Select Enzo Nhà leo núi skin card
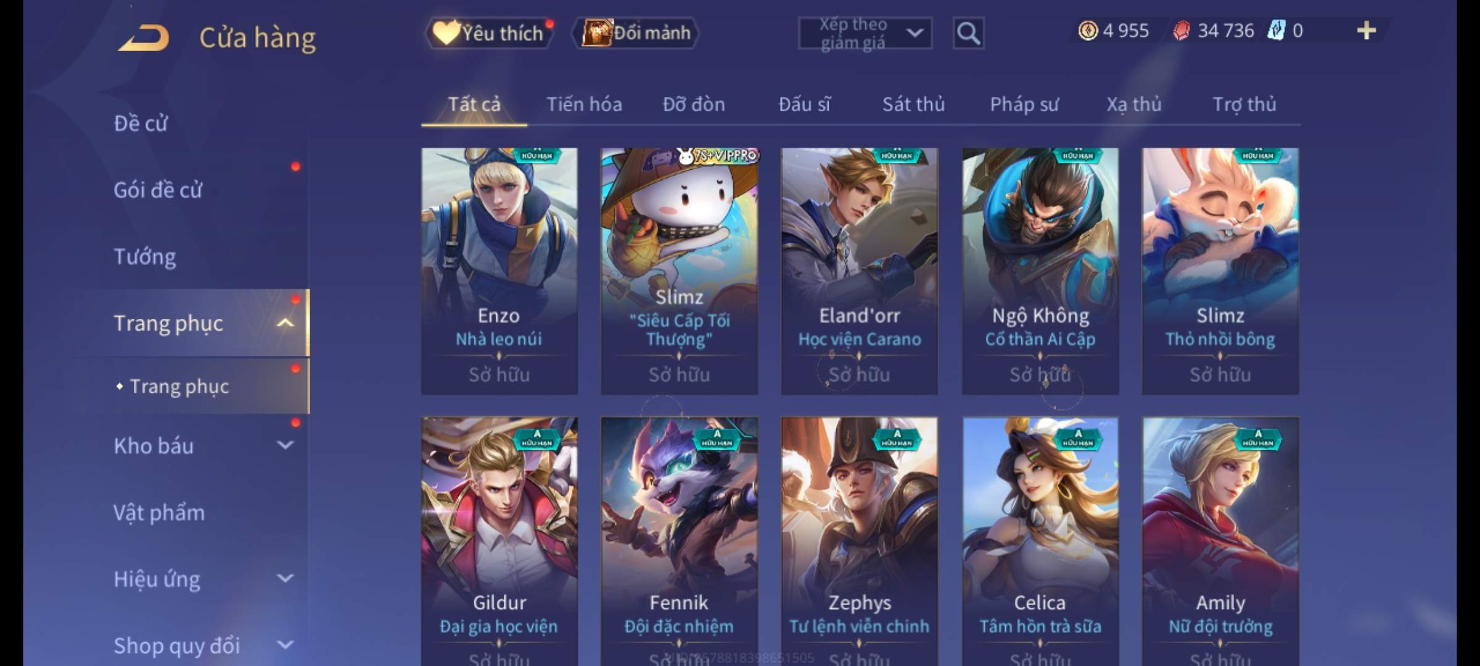Image resolution: width=1480 pixels, height=666 pixels. [499, 271]
